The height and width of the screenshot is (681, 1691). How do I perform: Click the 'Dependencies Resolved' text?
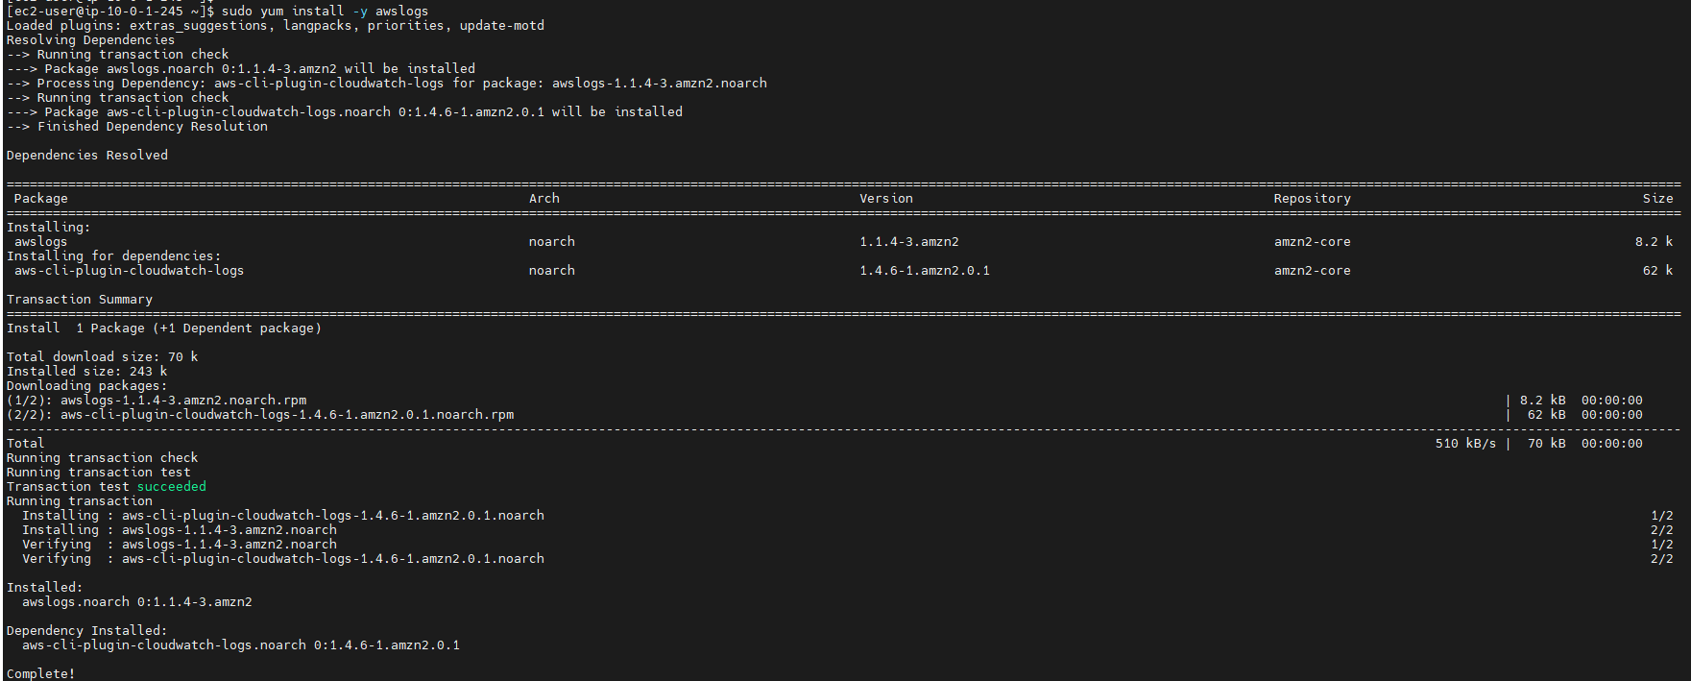tap(87, 156)
